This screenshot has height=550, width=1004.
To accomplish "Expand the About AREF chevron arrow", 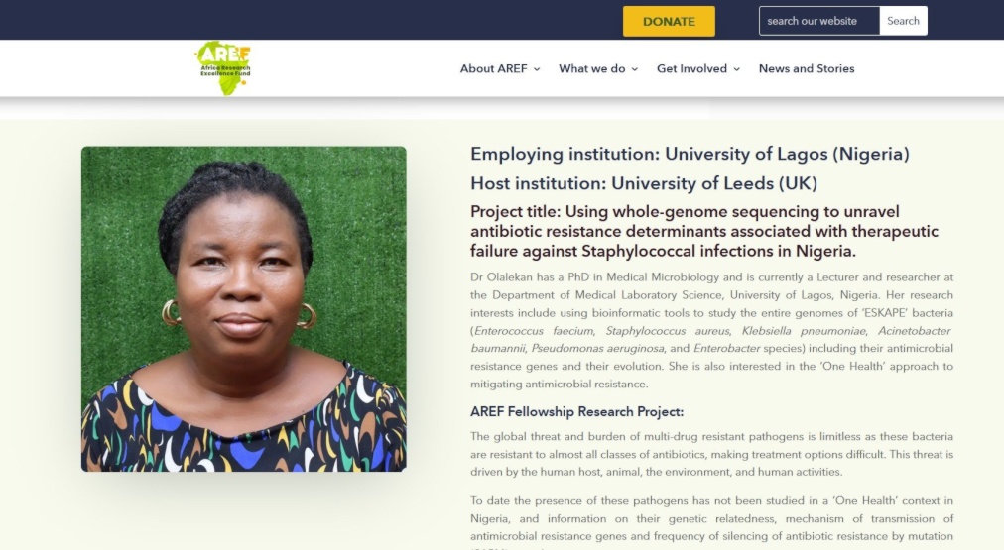I will (x=537, y=69).
